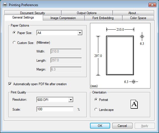
Task: Select the Custom Size radio button
Action: pos(14,43)
